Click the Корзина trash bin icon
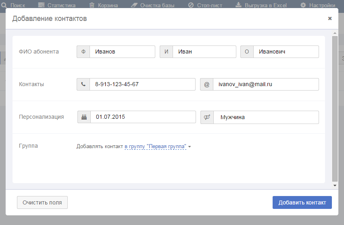 [x=92, y=5]
